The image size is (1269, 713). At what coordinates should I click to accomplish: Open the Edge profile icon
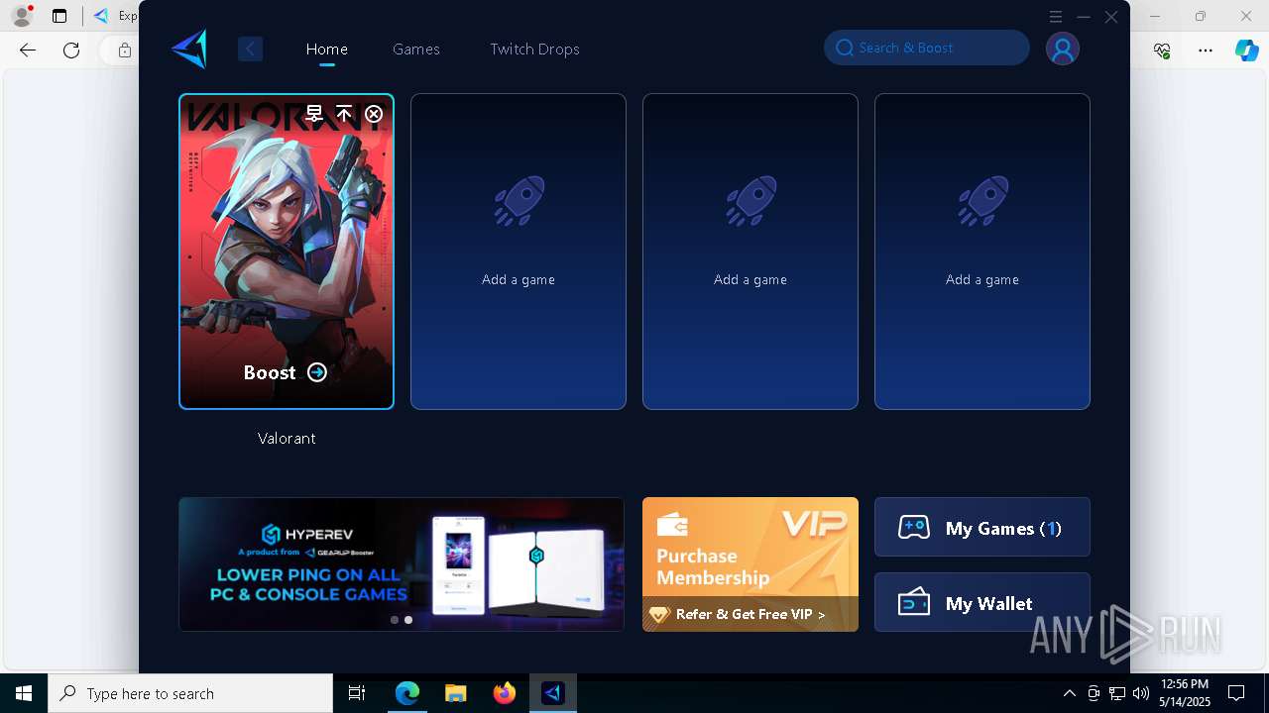[21, 16]
